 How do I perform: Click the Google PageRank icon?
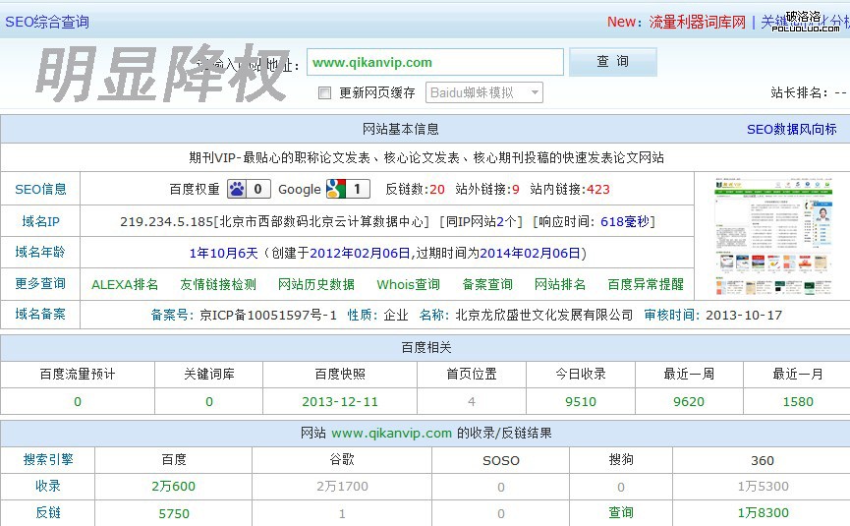(x=348, y=189)
